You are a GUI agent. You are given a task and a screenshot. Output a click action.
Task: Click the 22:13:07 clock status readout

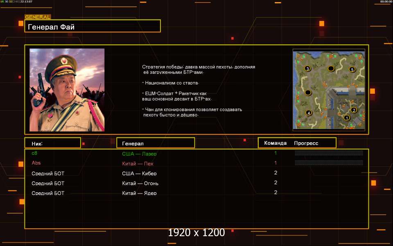[26, 2]
